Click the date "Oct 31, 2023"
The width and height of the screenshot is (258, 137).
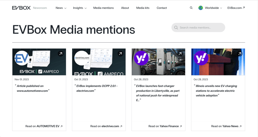coord(81,79)
